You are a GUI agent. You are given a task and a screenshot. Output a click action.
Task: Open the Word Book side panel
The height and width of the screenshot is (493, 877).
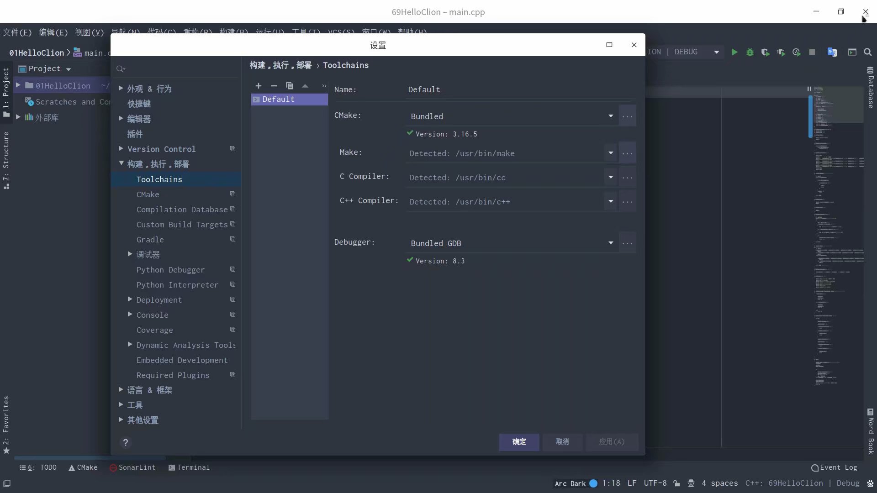871,431
